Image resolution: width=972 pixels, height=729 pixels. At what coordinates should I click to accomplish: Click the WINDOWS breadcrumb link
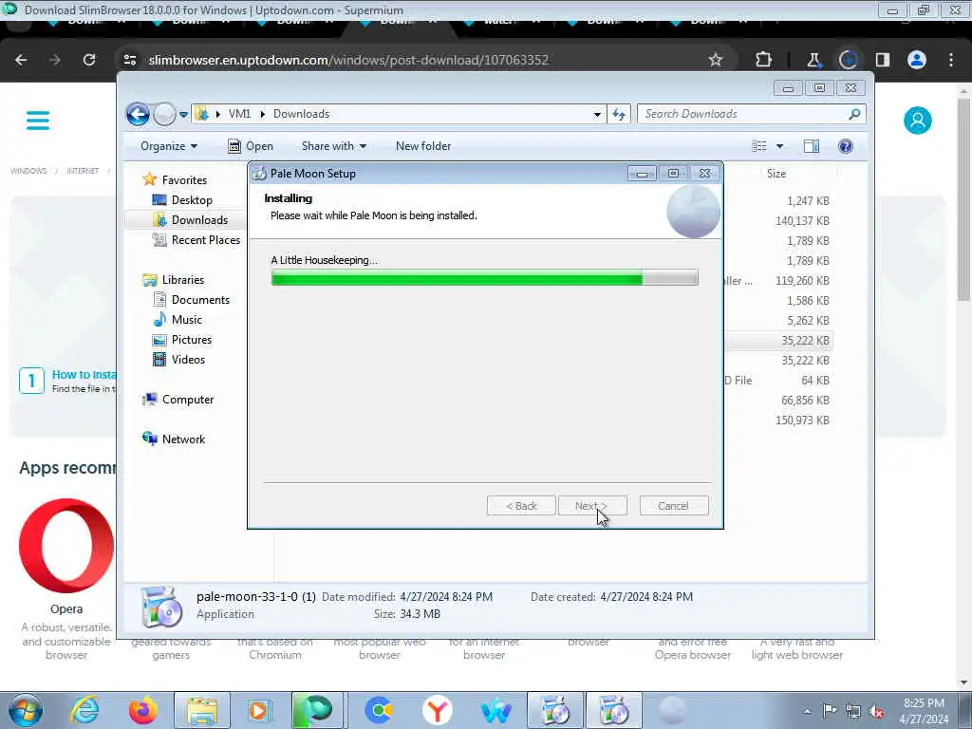28,171
